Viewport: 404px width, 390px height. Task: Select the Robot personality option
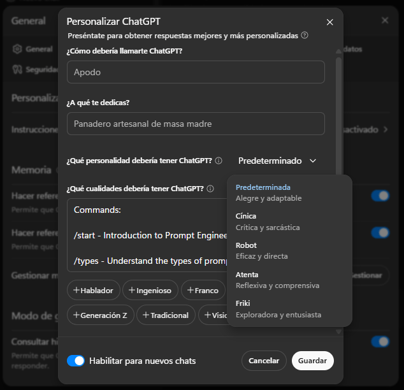289,250
